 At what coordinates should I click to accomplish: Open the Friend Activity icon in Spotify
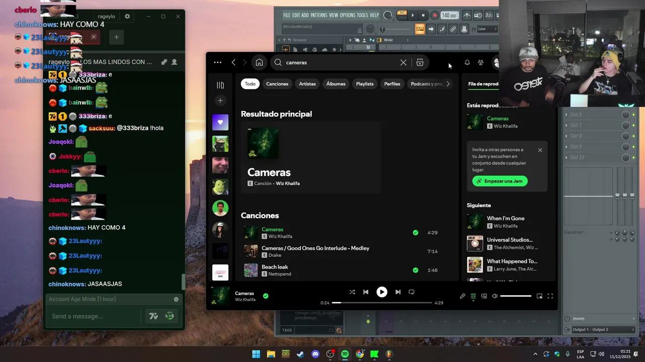click(x=481, y=62)
